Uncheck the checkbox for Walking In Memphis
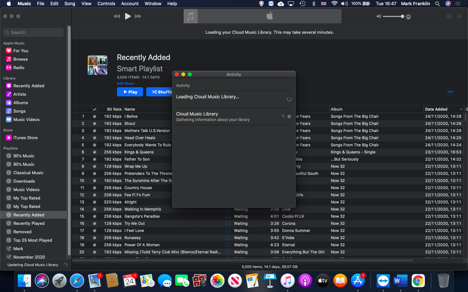Image resolution: width=468 pixels, height=292 pixels. coord(95,209)
